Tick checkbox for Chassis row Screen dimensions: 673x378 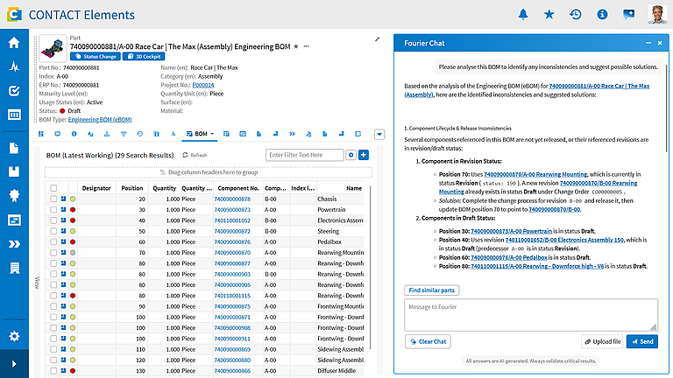click(53, 199)
